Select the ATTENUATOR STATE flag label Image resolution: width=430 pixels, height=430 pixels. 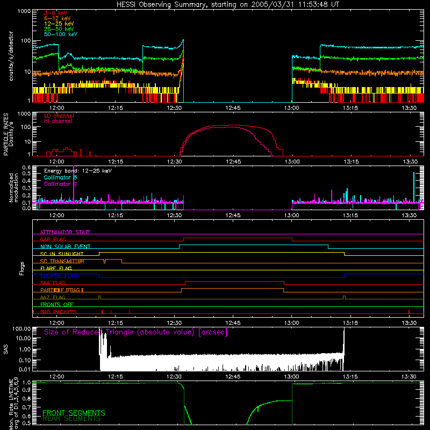pyautogui.click(x=65, y=232)
